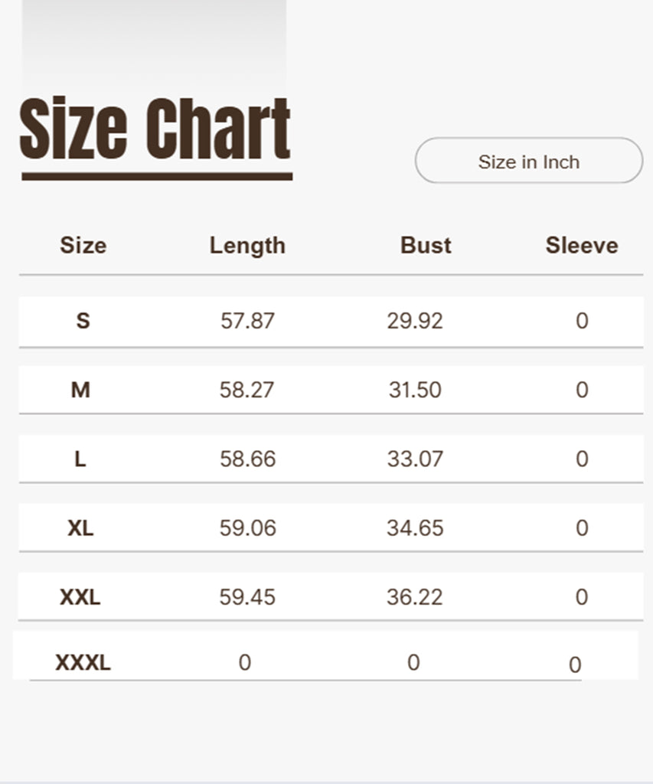
Task: Select the Sleeve column header
Action: coord(581,246)
